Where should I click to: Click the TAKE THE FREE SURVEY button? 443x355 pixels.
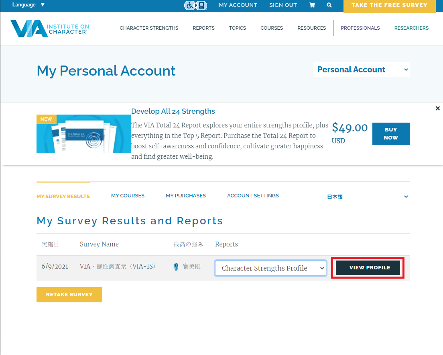pos(389,5)
